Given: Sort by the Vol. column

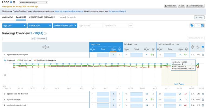Looking at the screenshot, I should coord(198,47).
